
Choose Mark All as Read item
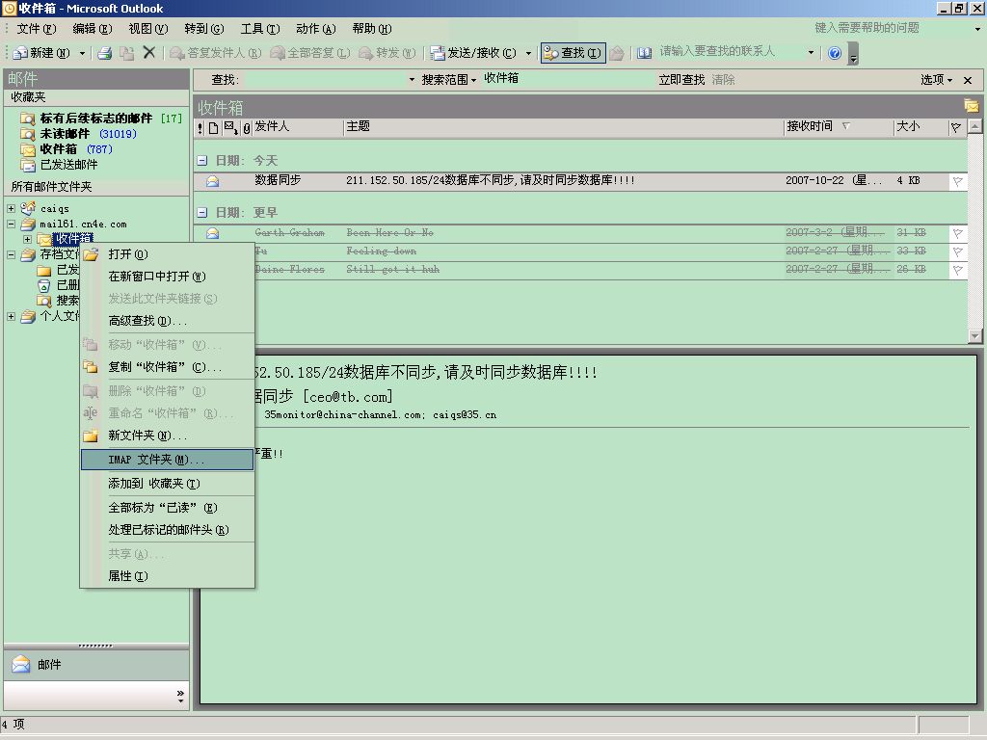pyautogui.click(x=168, y=507)
